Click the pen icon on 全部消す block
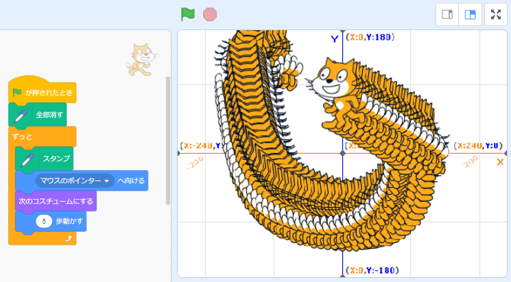 (x=21, y=116)
